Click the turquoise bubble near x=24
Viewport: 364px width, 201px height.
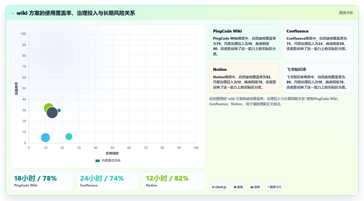tap(69, 136)
